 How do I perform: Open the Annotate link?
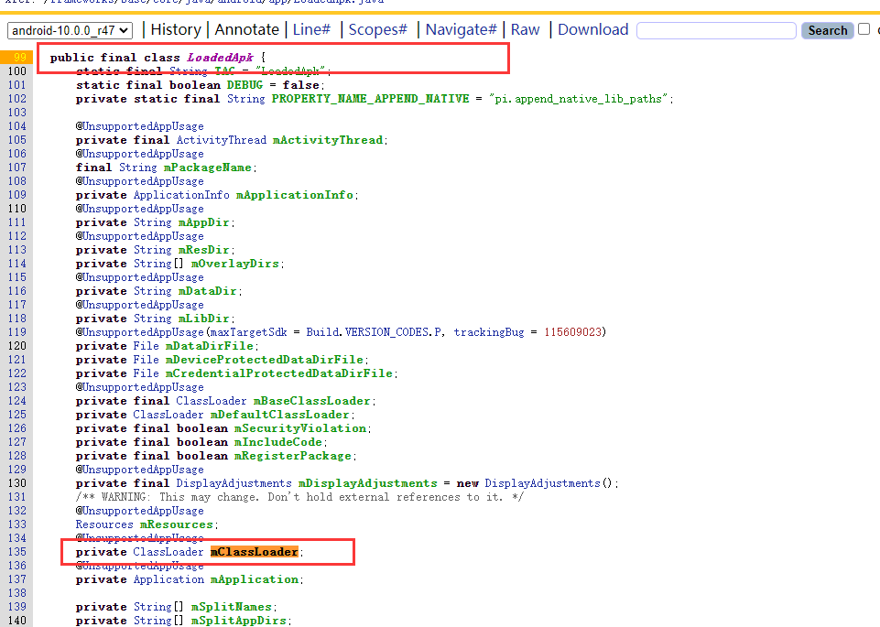click(x=247, y=29)
